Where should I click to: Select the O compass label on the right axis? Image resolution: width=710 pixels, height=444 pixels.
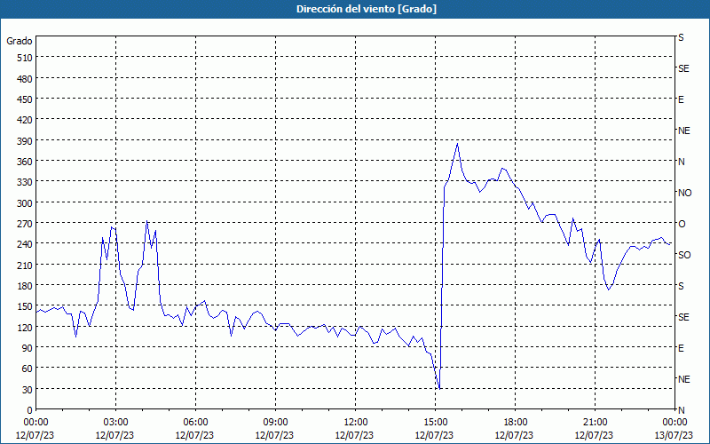point(682,224)
